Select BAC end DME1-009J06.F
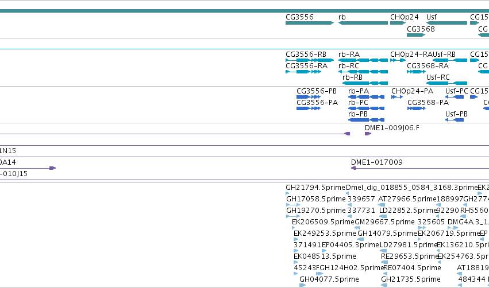This screenshot has height=288, width=489. pos(368,134)
